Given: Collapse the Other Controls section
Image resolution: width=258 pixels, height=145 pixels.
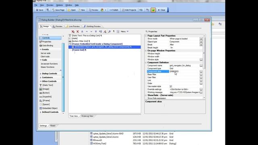Looking at the screenshot, I should coord(40,81).
